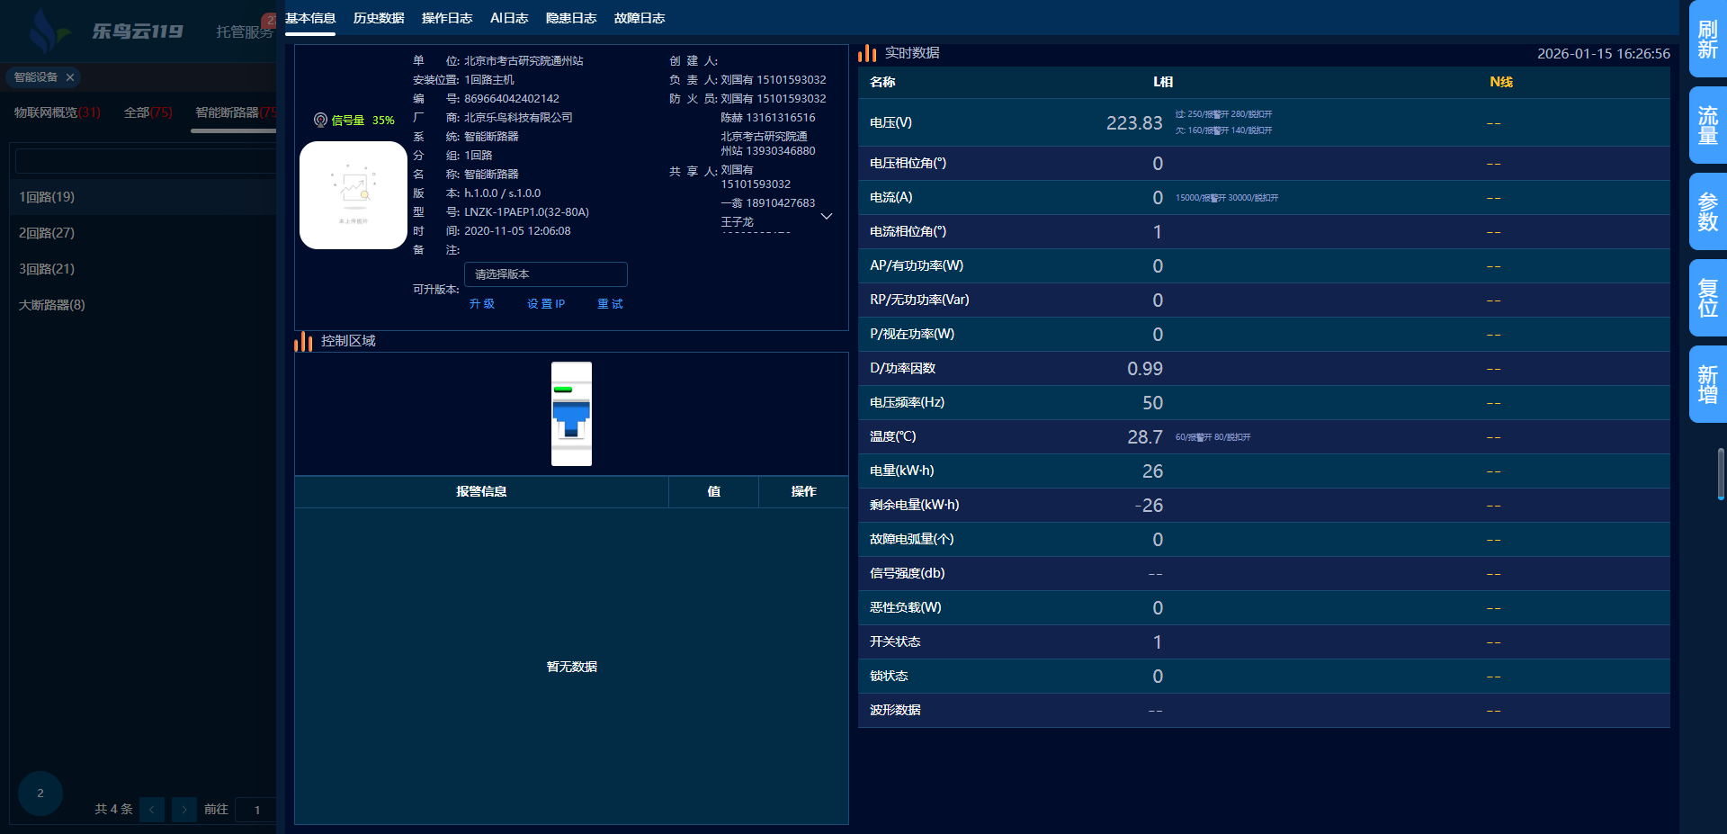Close the 智能设备 tag
The width and height of the screenshot is (1727, 834).
(70, 77)
